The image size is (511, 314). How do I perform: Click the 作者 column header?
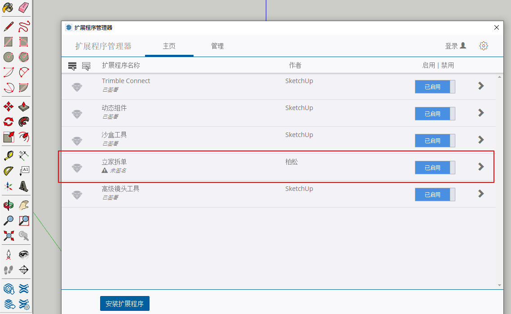point(295,66)
